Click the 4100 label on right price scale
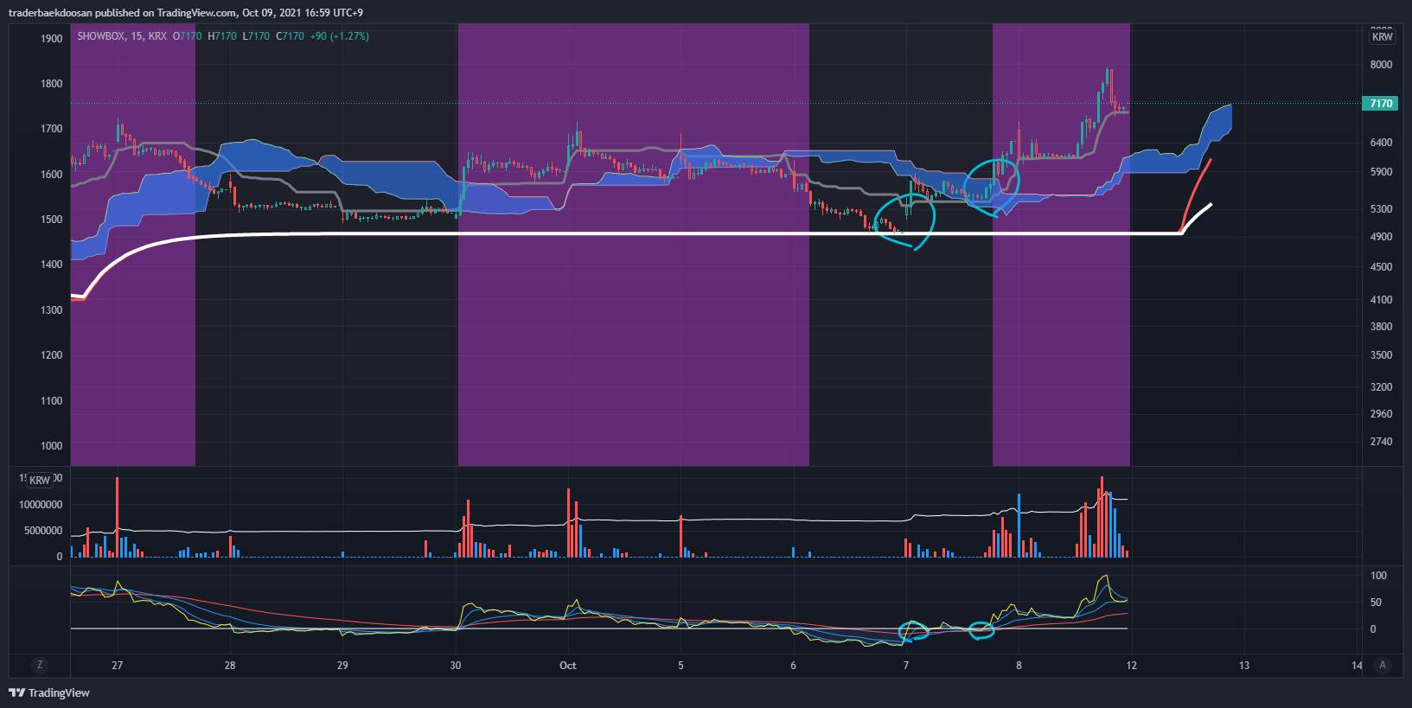 click(x=1382, y=300)
